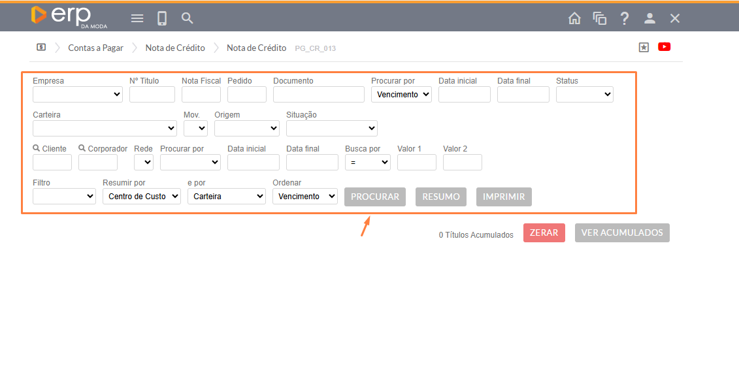Click the VER ACUMULADOS button

coord(622,233)
